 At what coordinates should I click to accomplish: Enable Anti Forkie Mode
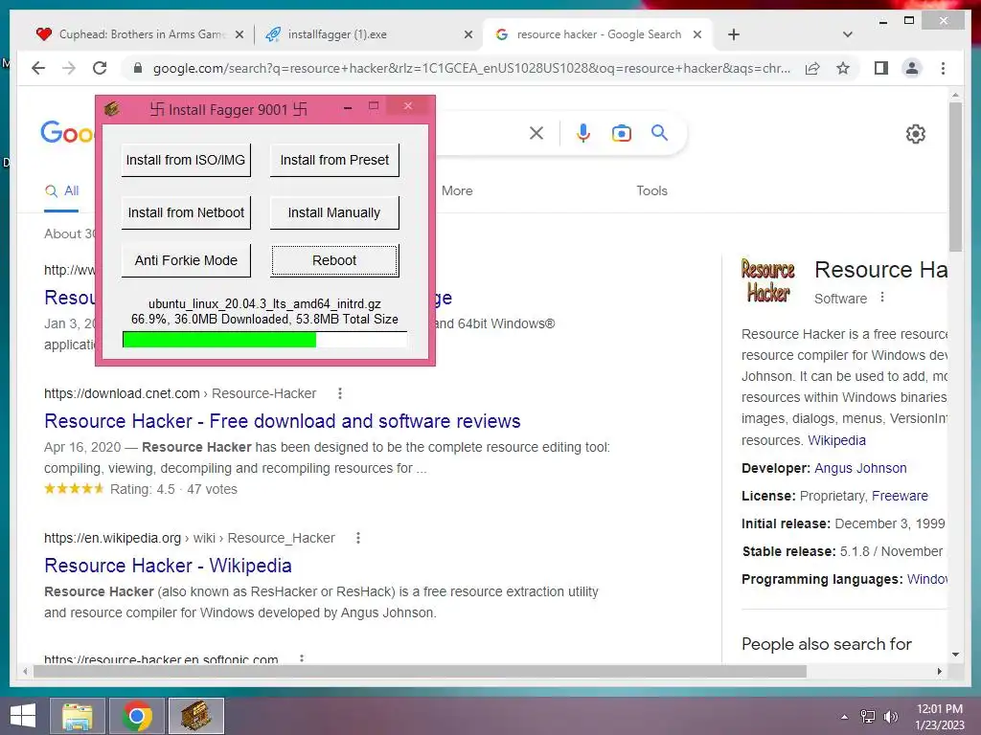tap(186, 260)
